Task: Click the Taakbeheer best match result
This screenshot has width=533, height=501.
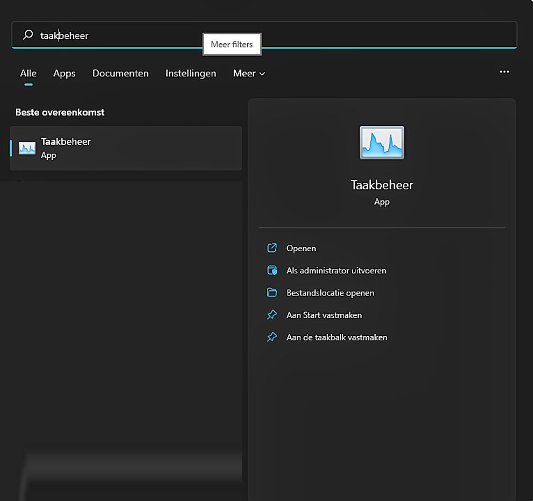Action: click(126, 148)
